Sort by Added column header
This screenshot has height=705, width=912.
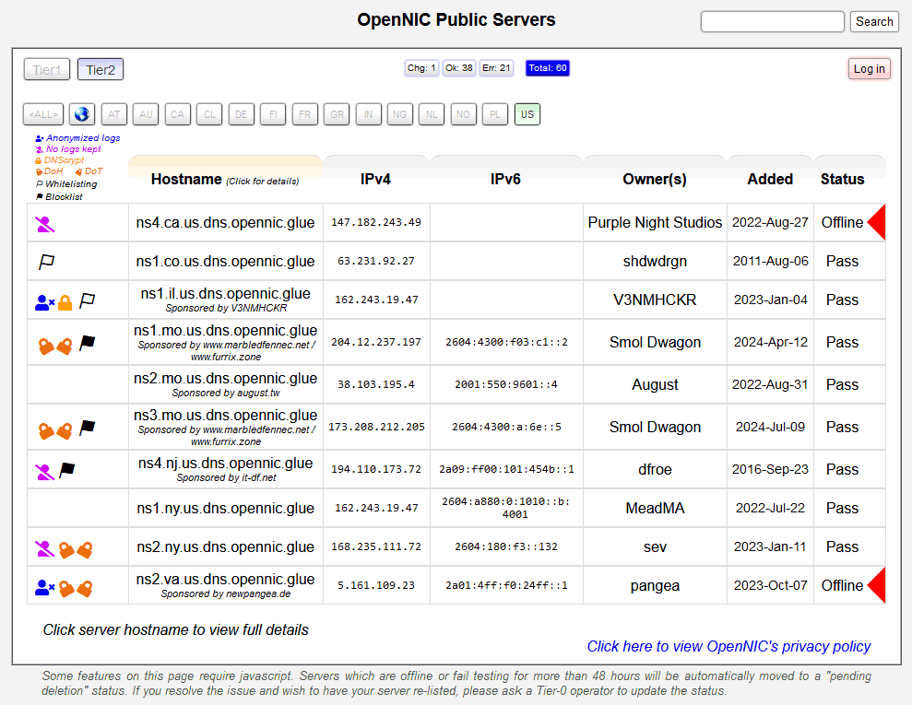coord(770,180)
